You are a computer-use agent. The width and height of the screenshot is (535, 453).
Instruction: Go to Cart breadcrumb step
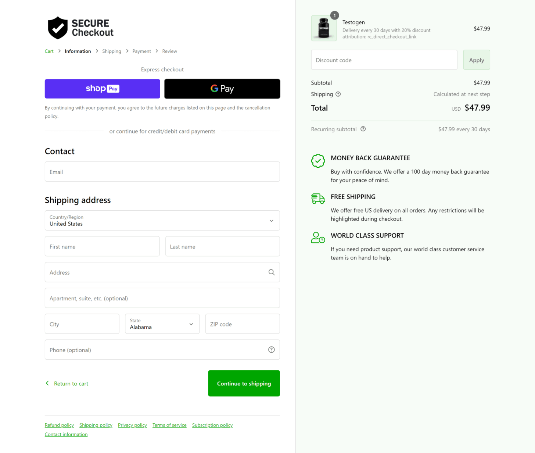[49, 51]
